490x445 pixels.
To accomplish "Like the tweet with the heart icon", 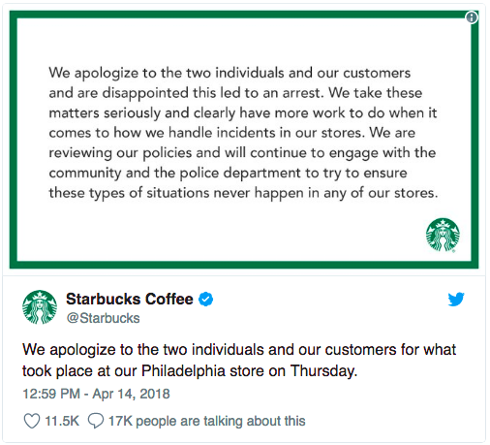I will tap(32, 421).
